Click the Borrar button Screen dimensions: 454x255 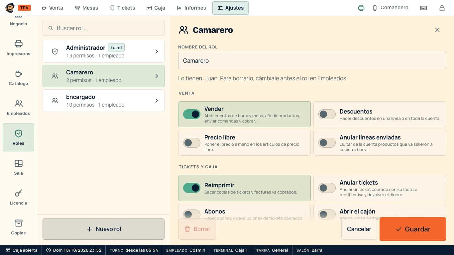pyautogui.click(x=197, y=229)
